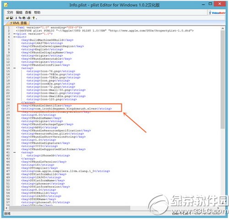Click the Cut scissors toolbar icon
229x220 pixels.
(16, 18)
